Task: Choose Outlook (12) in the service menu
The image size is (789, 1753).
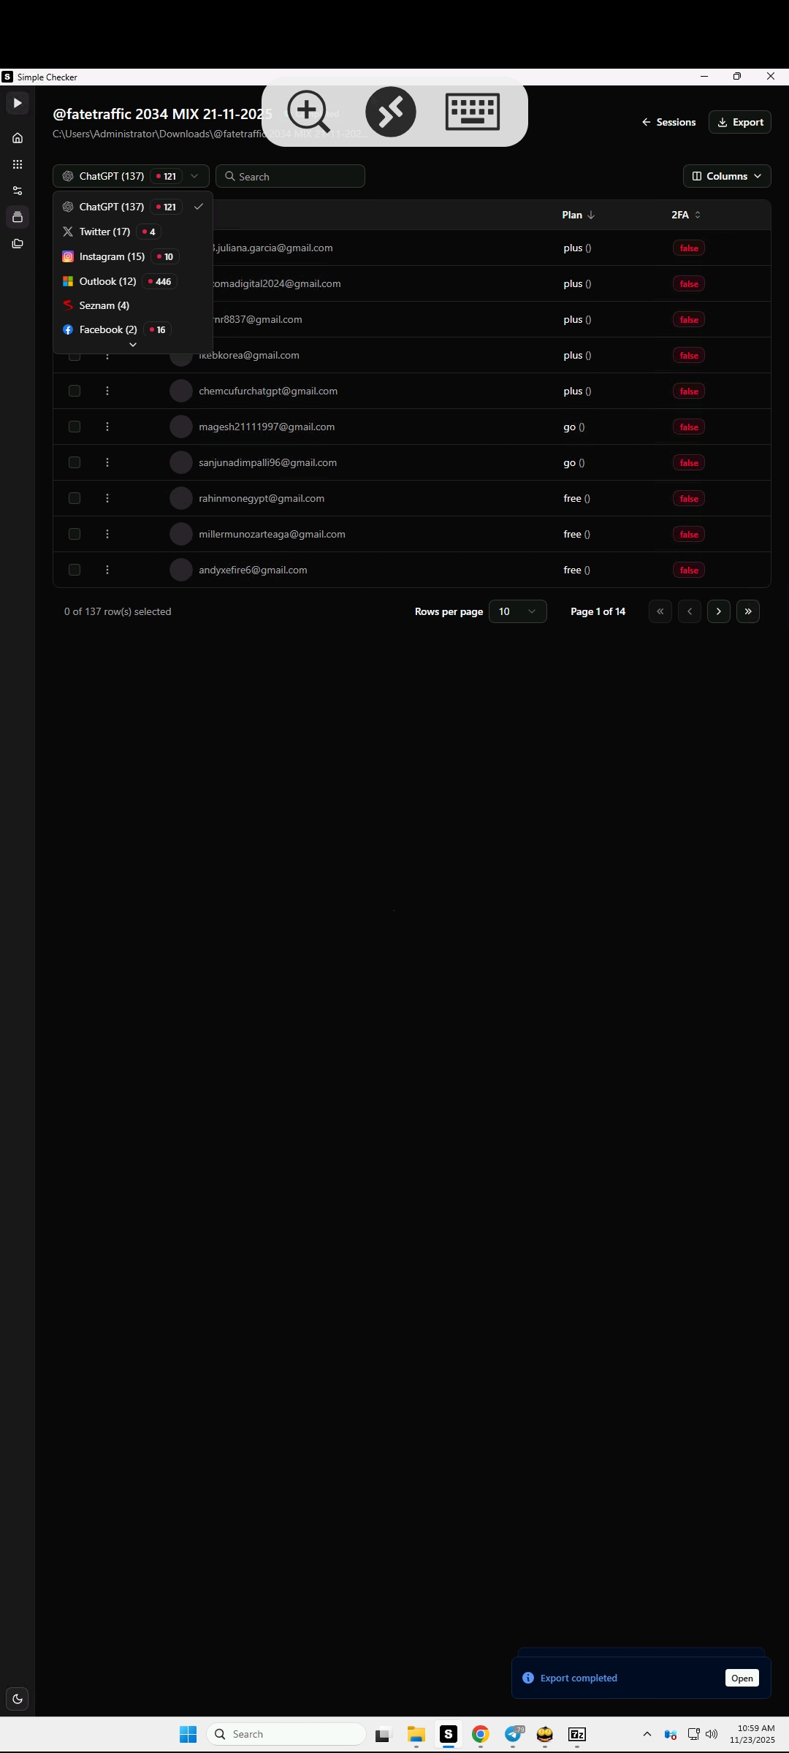Action: pyautogui.click(x=107, y=281)
